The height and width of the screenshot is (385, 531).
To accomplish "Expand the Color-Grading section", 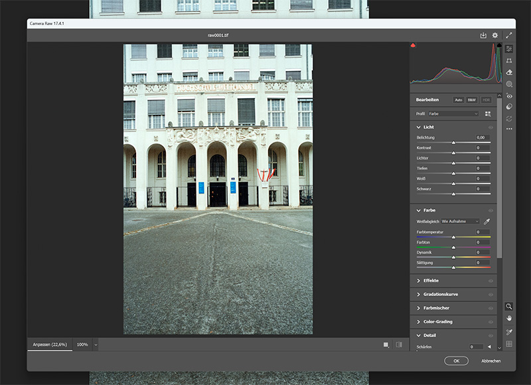I will (x=419, y=322).
